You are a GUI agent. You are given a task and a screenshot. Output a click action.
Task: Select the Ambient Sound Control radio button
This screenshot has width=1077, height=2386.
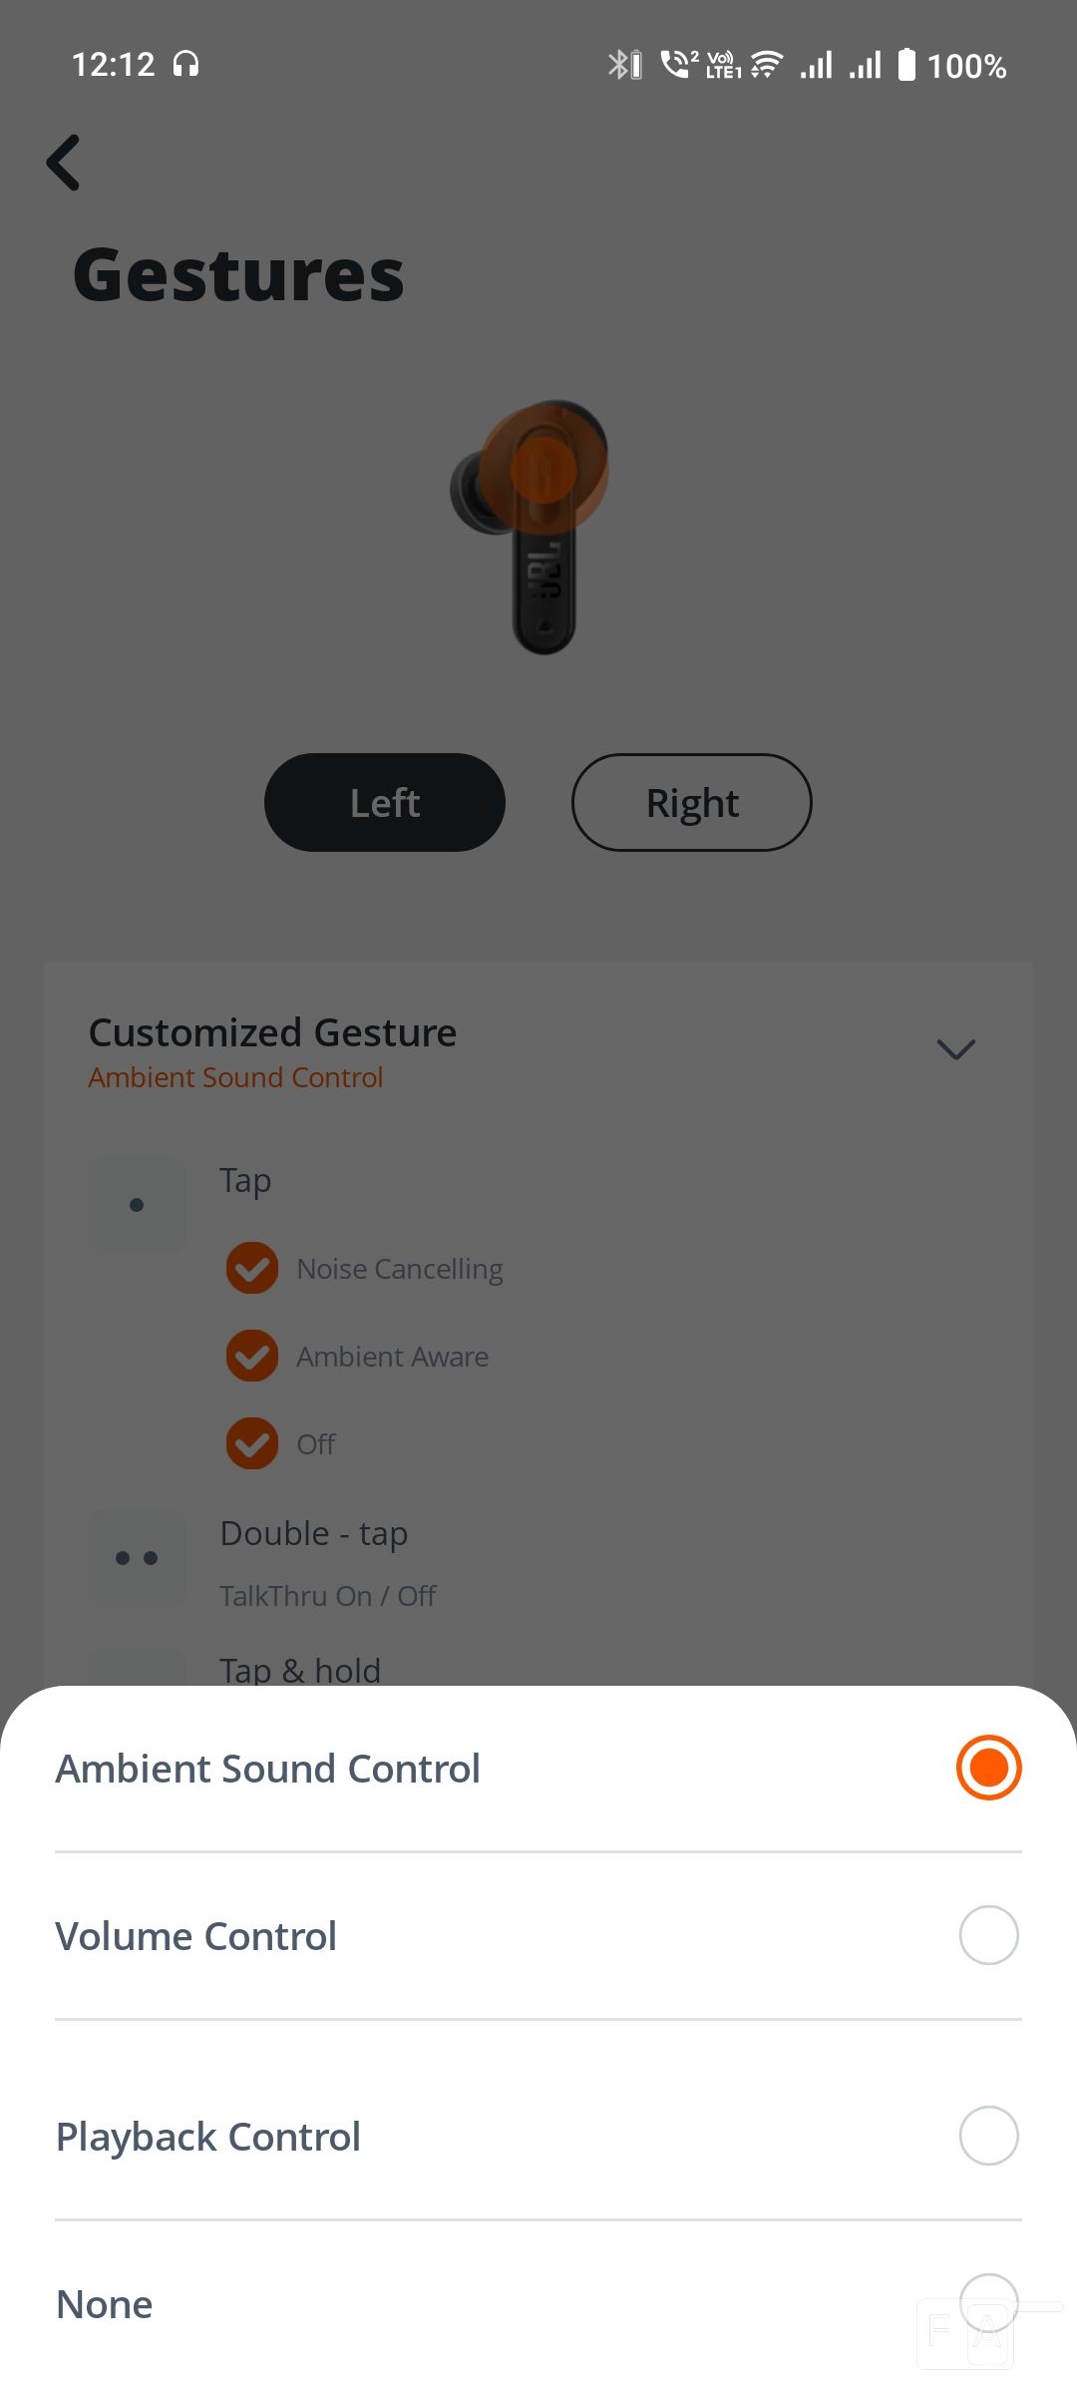988,1768
